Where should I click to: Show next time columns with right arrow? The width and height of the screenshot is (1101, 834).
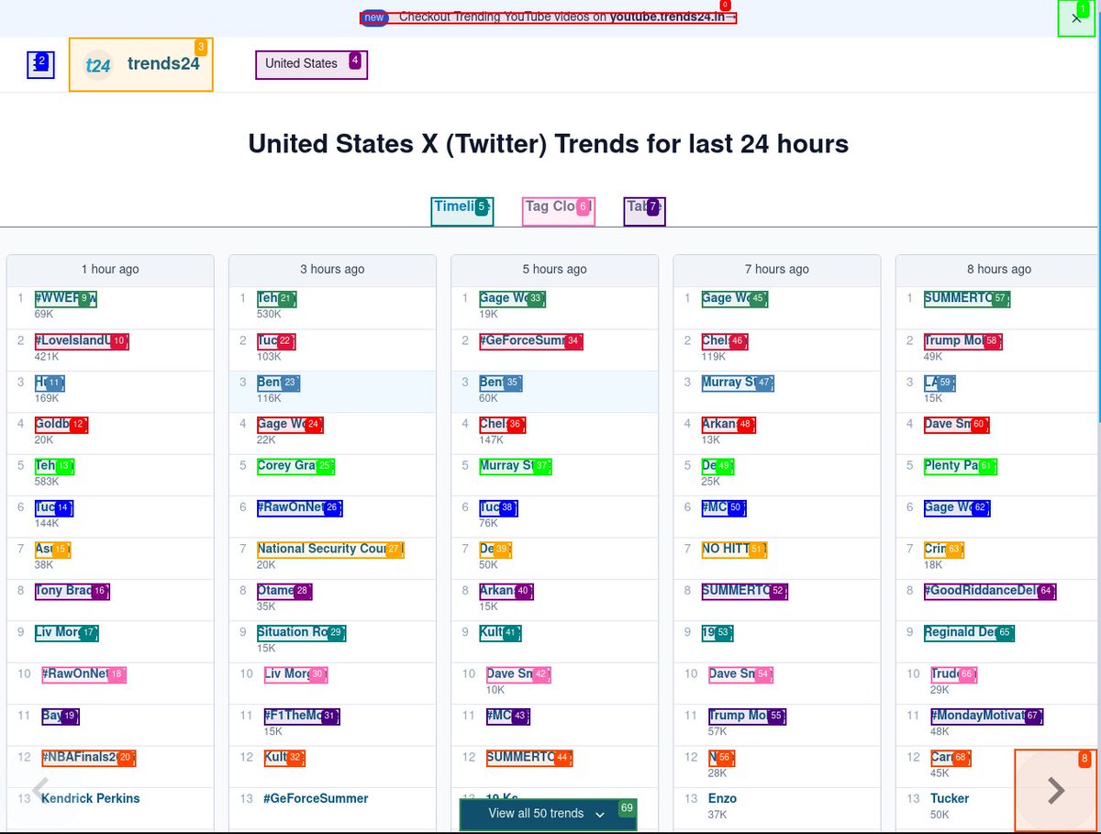1055,790
